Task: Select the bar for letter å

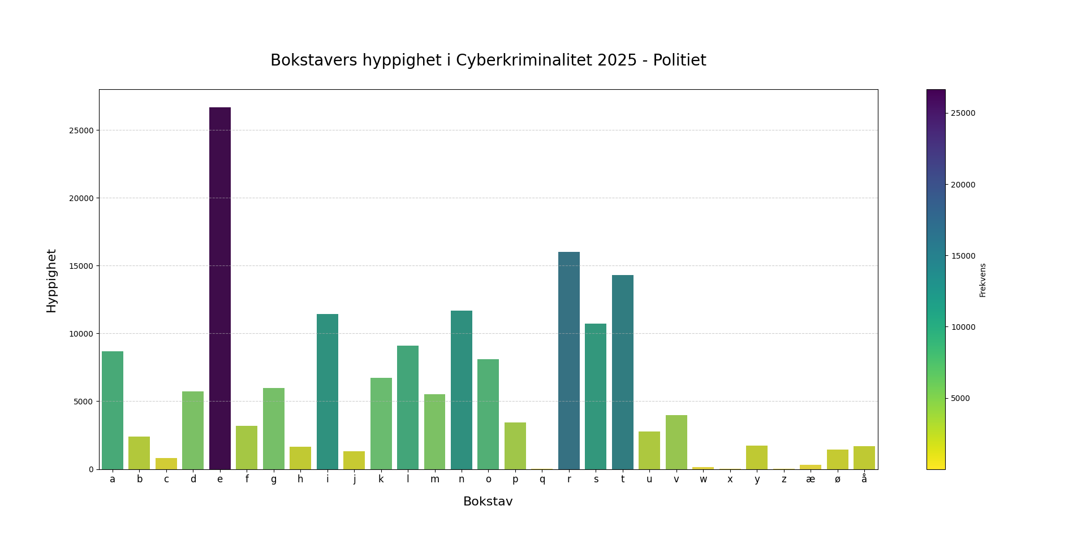Action: pyautogui.click(x=864, y=458)
